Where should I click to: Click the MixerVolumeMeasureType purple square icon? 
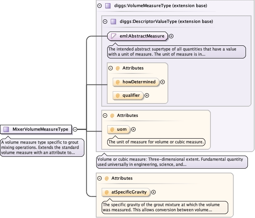click(6, 129)
